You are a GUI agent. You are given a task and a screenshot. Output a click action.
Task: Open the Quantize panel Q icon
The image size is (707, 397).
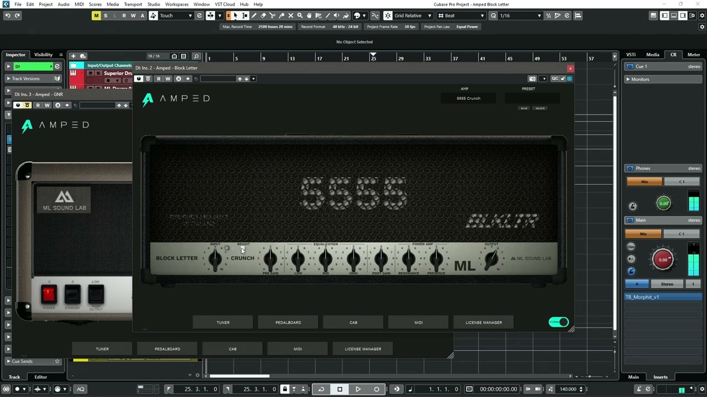[x=493, y=15]
